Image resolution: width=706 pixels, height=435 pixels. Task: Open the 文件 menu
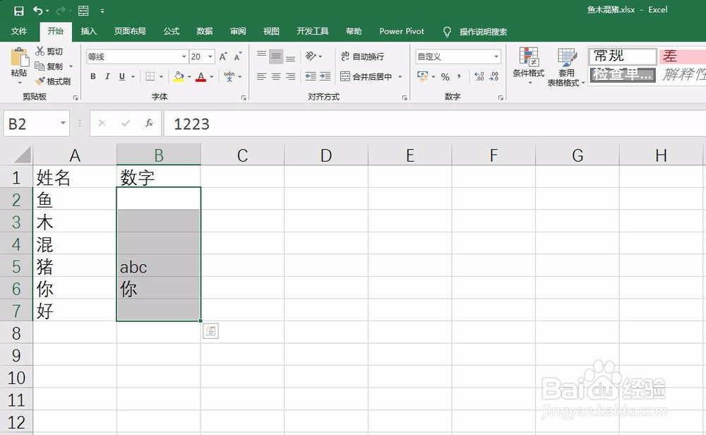[x=19, y=31]
